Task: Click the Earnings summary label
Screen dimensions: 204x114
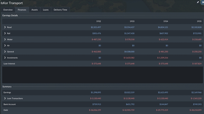Action: [7, 92]
